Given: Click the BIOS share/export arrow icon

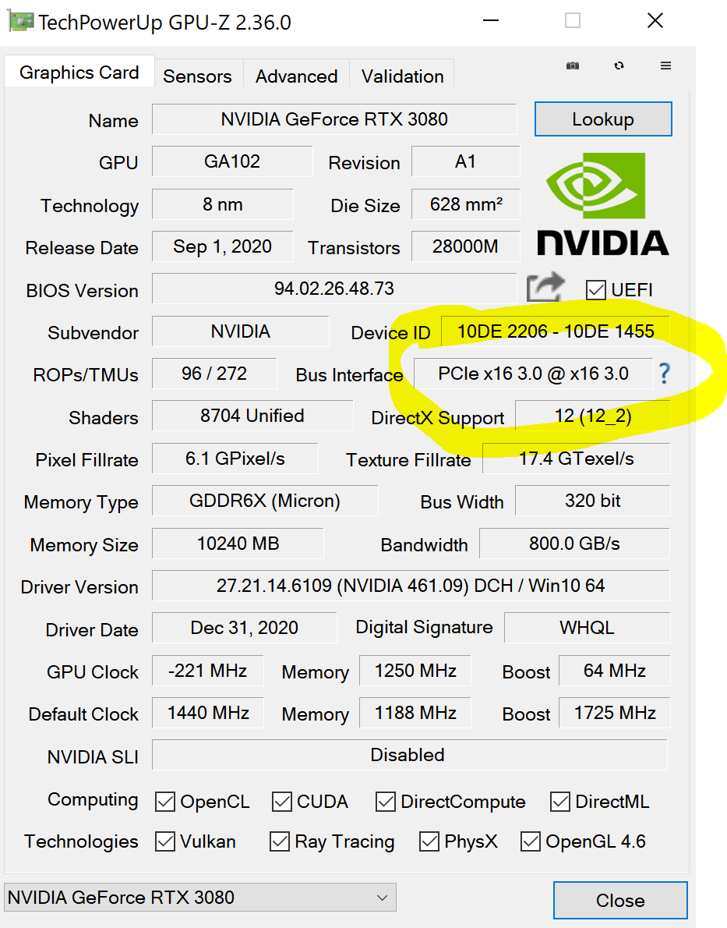Looking at the screenshot, I should point(545,288).
